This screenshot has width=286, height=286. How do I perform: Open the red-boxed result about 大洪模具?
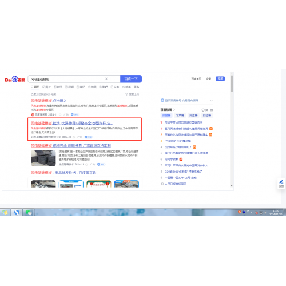point(71,123)
